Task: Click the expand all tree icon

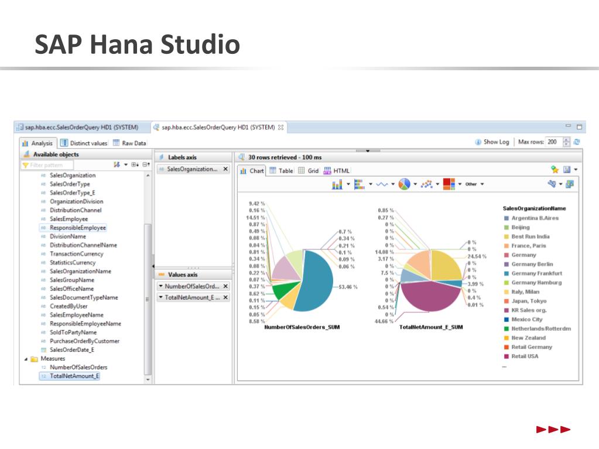Action: click(135, 164)
